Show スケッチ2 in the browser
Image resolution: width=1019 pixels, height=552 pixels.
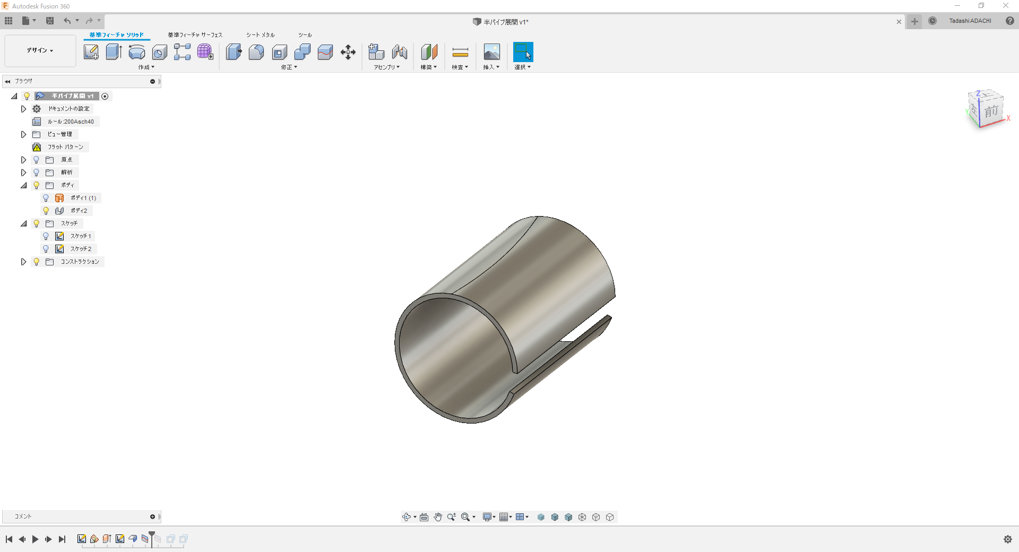pos(46,249)
